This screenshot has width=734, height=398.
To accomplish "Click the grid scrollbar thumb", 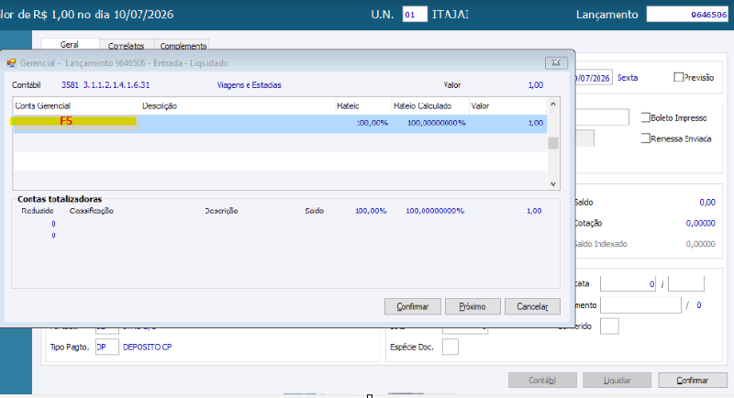I will point(553,143).
